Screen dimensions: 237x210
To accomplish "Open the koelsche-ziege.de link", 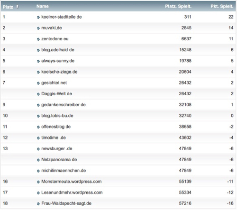I will (59, 72).
